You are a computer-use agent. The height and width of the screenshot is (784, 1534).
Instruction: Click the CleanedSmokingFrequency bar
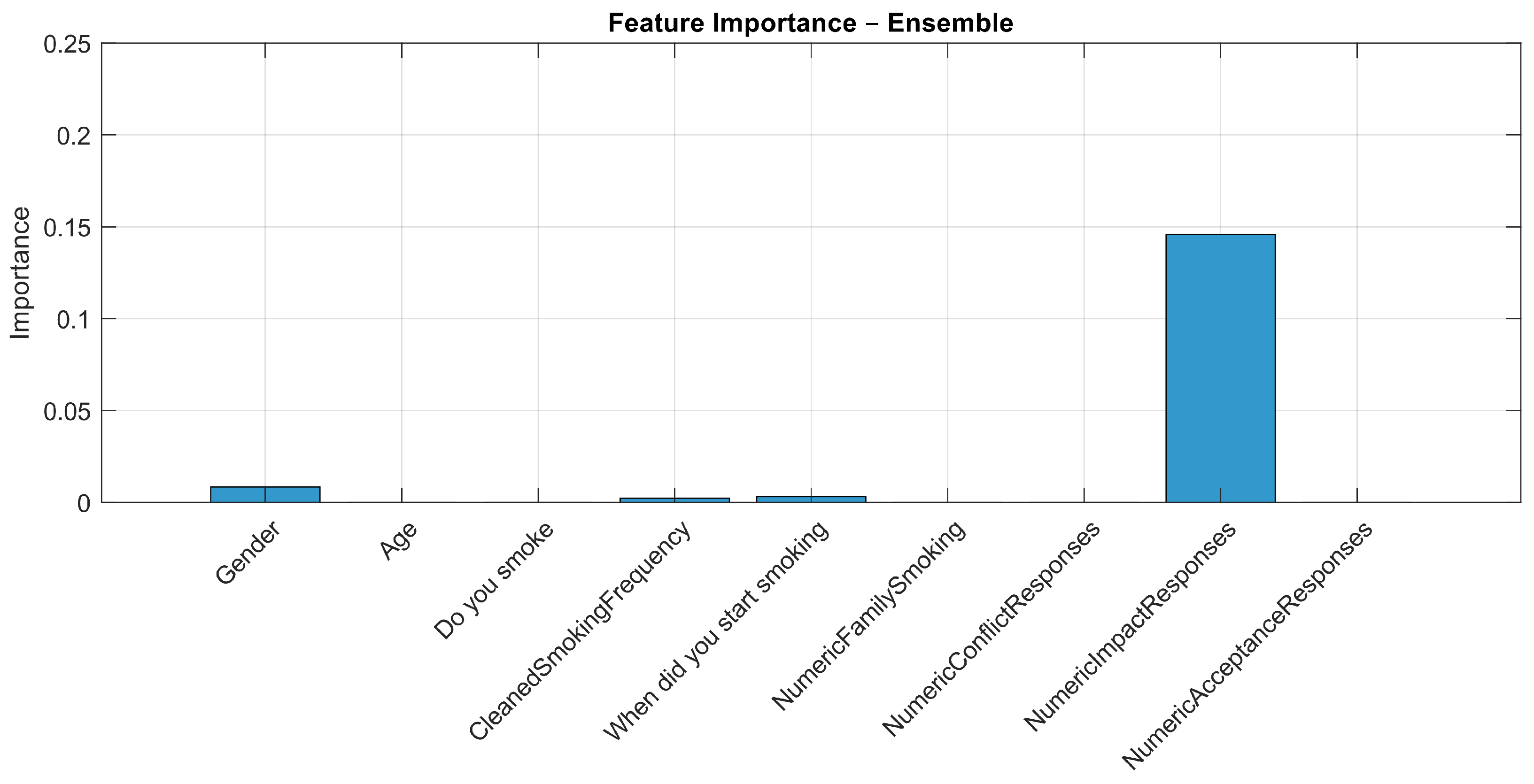click(674, 500)
